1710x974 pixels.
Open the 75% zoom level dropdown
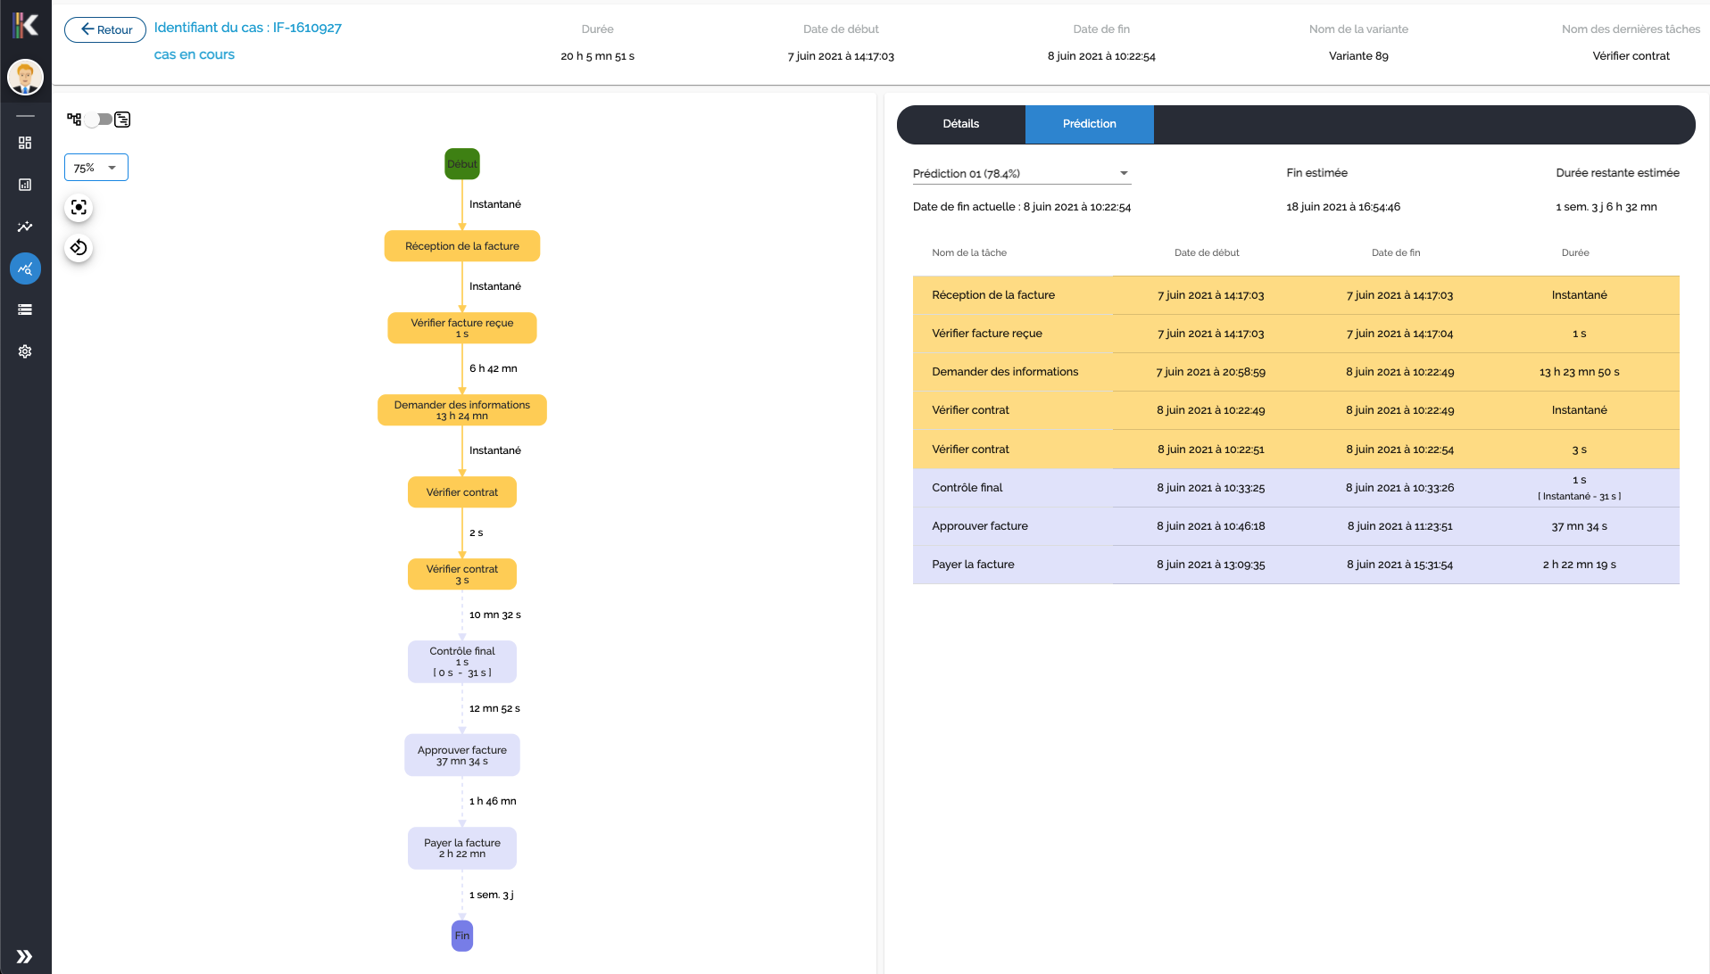pyautogui.click(x=95, y=168)
